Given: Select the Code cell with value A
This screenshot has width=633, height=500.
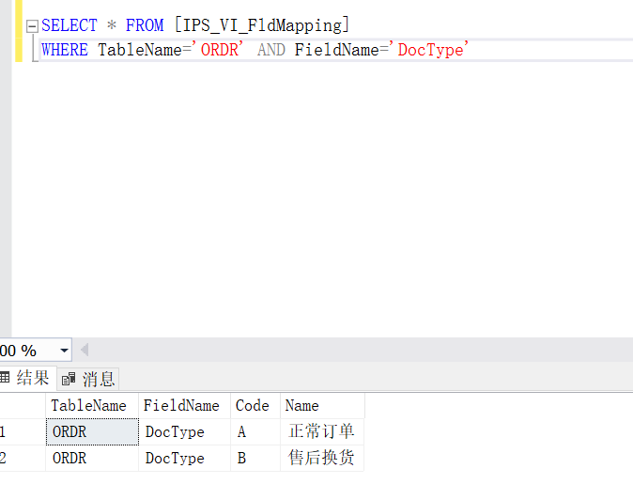Looking at the screenshot, I should click(x=255, y=431).
